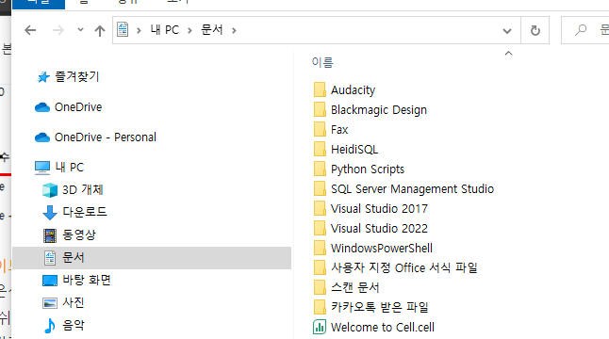Open 즐겨찾기 in the navigation pane
This screenshot has width=609, height=339.
pos(77,76)
